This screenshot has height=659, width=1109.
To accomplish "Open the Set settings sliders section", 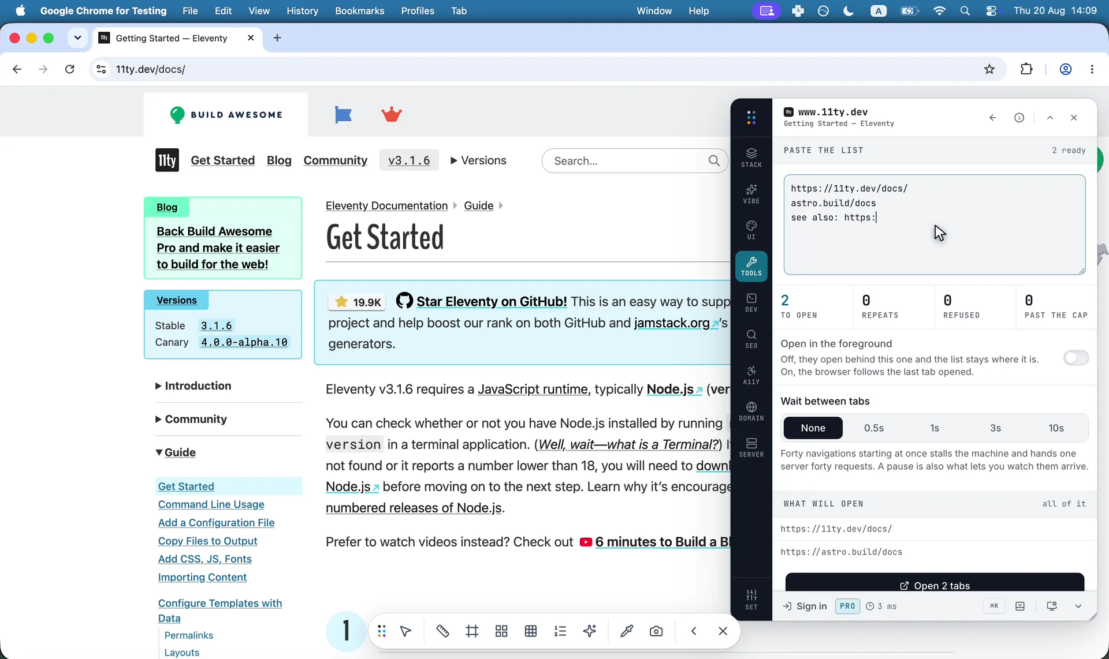I will point(751,600).
